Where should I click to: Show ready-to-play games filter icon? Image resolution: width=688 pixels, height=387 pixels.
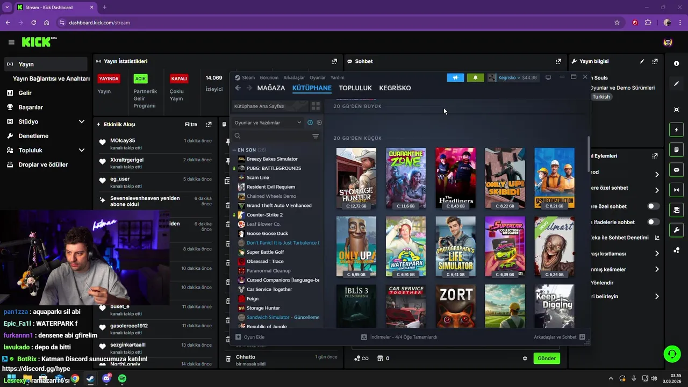319,123
